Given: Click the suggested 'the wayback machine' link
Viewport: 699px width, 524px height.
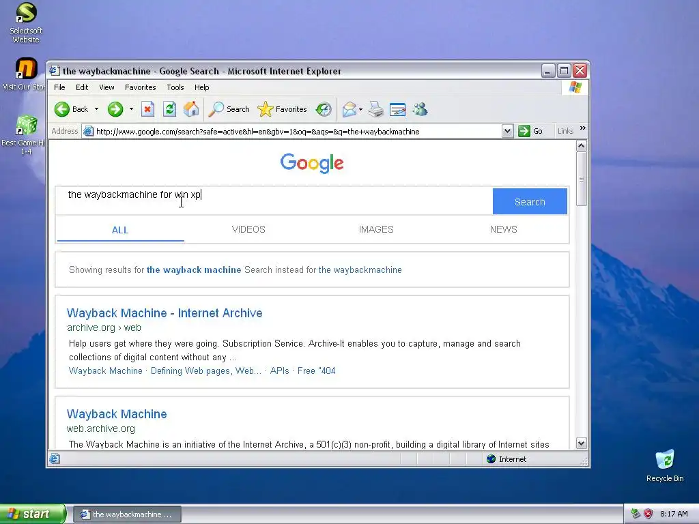Looking at the screenshot, I should [194, 270].
